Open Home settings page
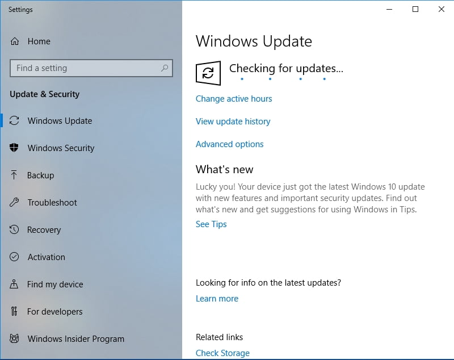Viewport: 454px width, 360px height. pyautogui.click(x=39, y=41)
